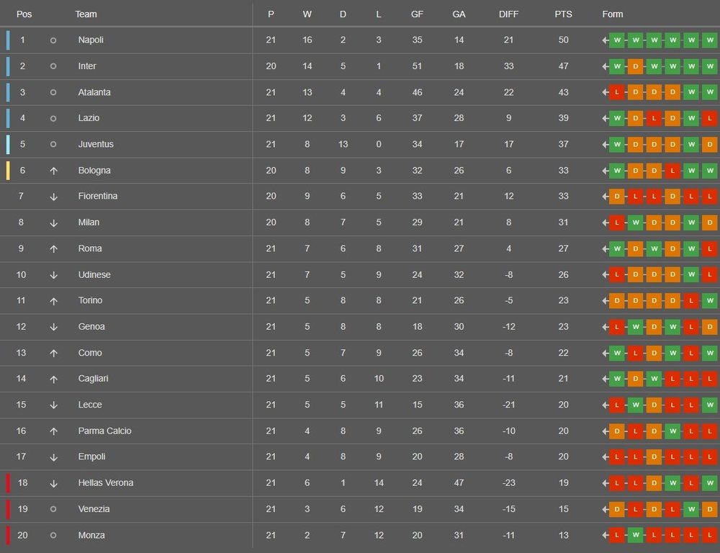Open the Milan team link
This screenshot has width=720, height=553.
point(89,222)
